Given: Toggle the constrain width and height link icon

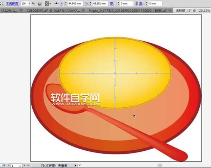Looking at the screenshot, I should [x=136, y=4].
